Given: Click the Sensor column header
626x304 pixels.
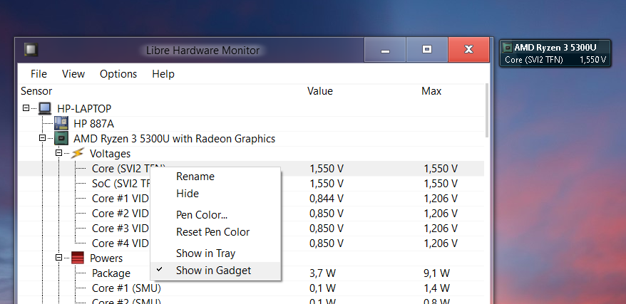Looking at the screenshot, I should [x=36, y=91].
